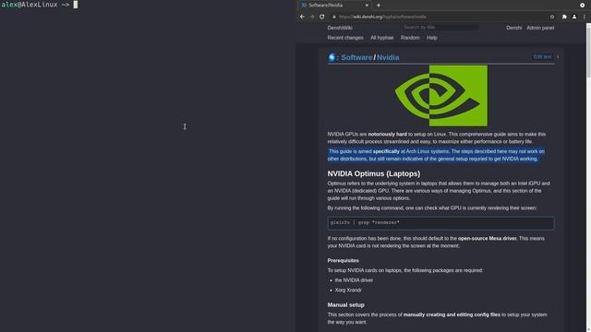Screen dimensions: 591x332
Task: Click the Edit text button
Action: (x=542, y=57)
